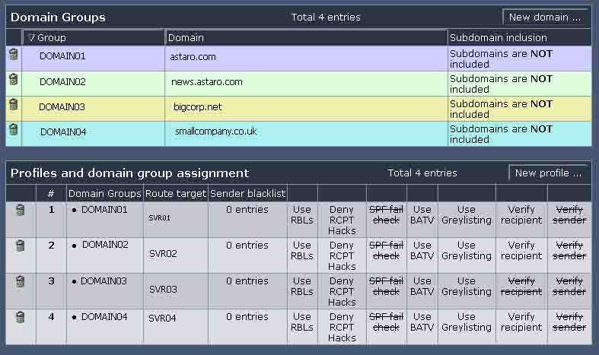Click the New domain button
599x355 pixels.
coord(544,17)
